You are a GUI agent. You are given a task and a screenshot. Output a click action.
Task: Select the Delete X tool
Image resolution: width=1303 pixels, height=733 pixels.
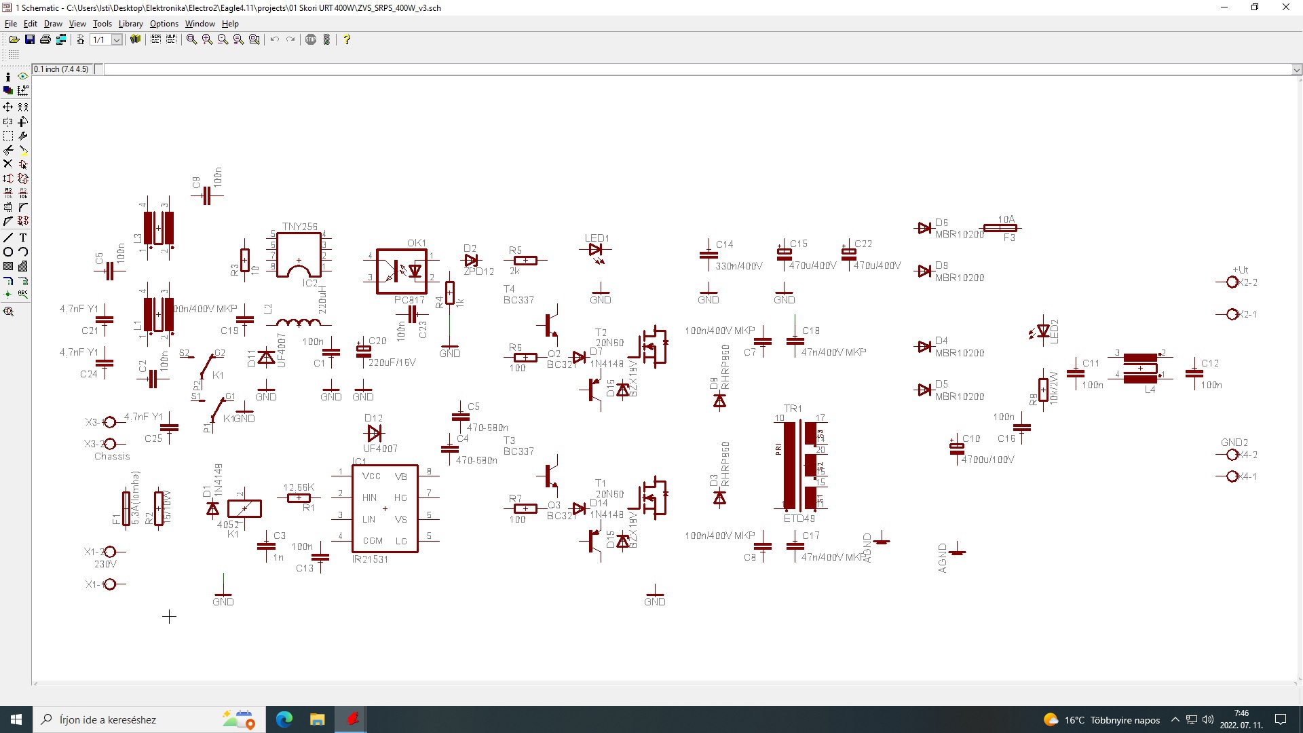8,164
